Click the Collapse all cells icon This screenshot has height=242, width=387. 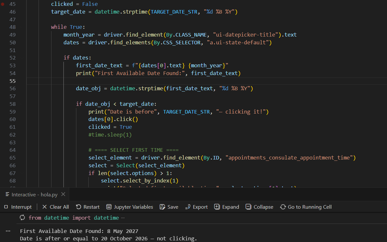pos(248,207)
